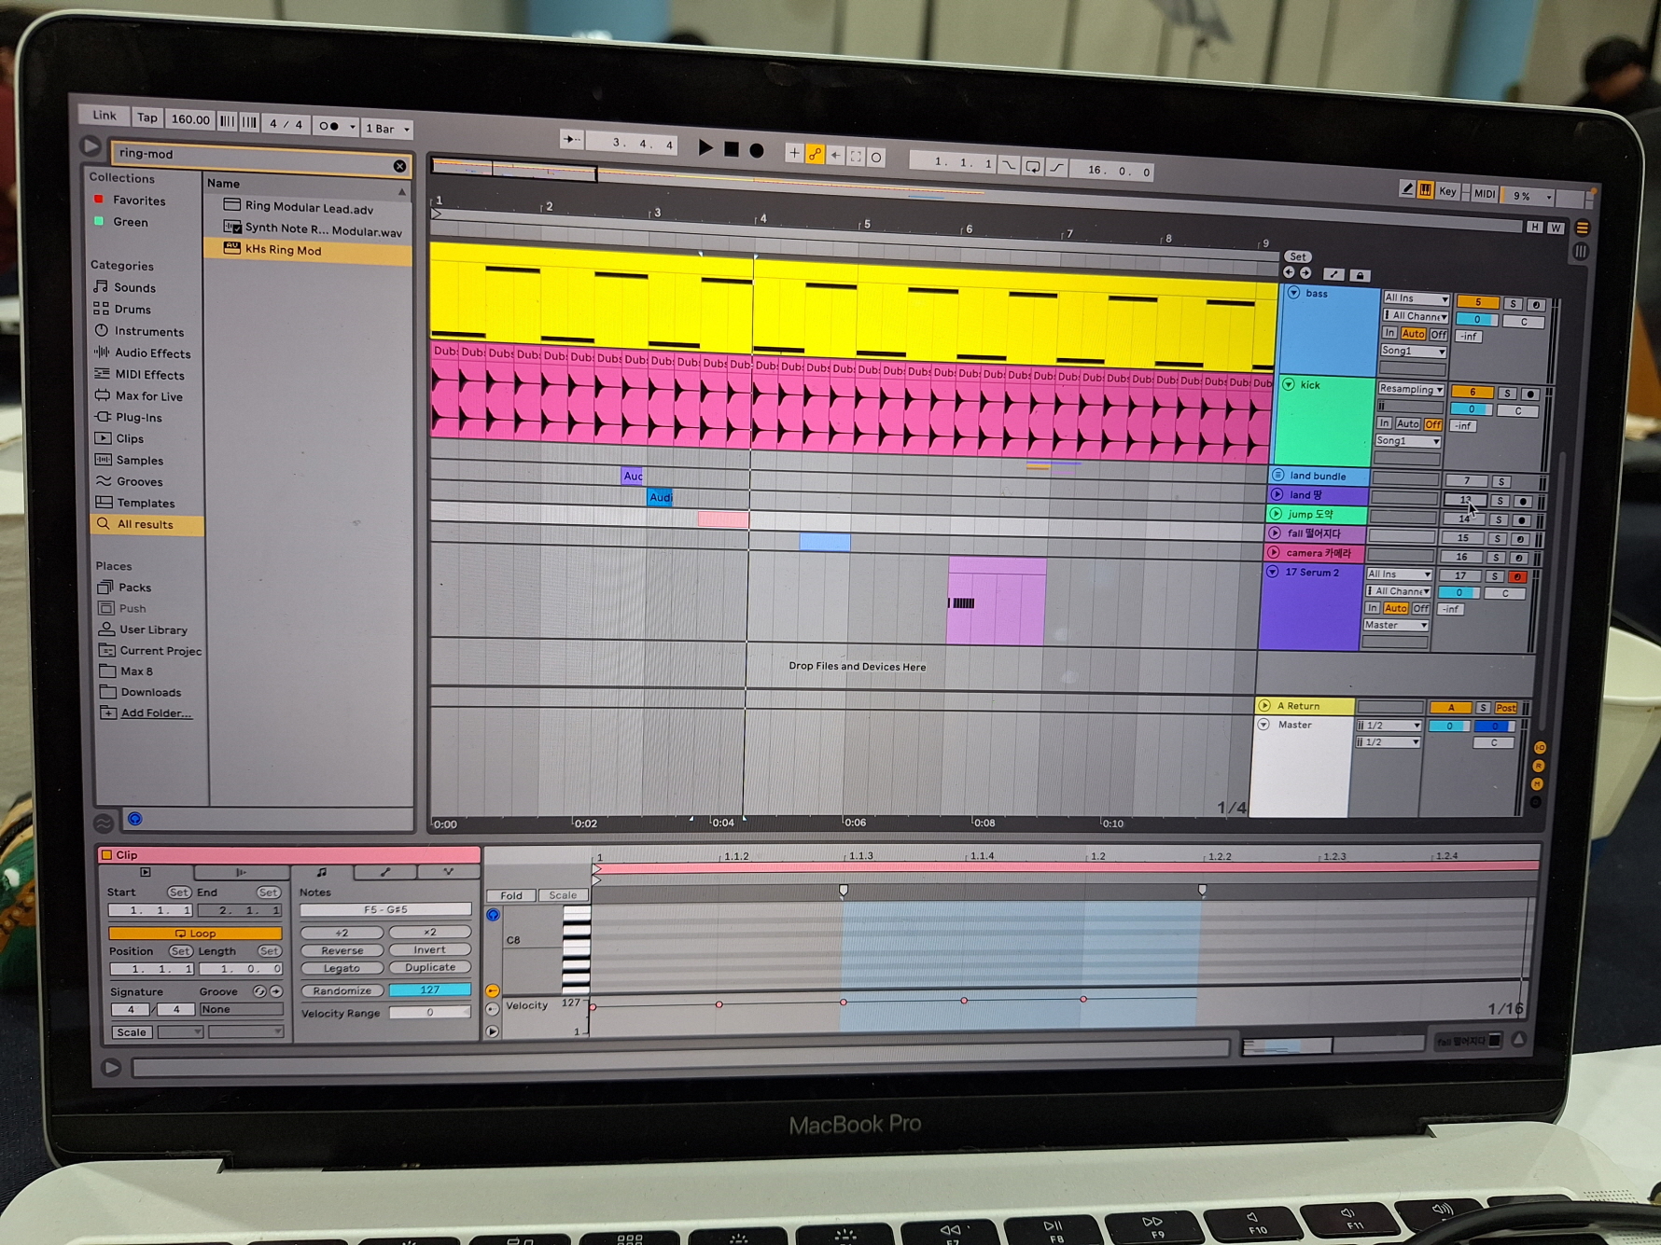Open the Groove None dropdown
The height and width of the screenshot is (1245, 1661).
click(x=241, y=1009)
